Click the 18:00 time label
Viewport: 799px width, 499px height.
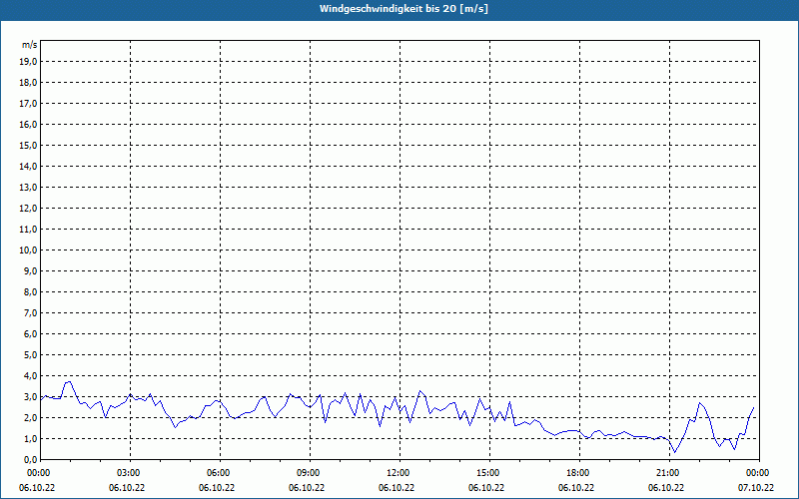(578, 473)
